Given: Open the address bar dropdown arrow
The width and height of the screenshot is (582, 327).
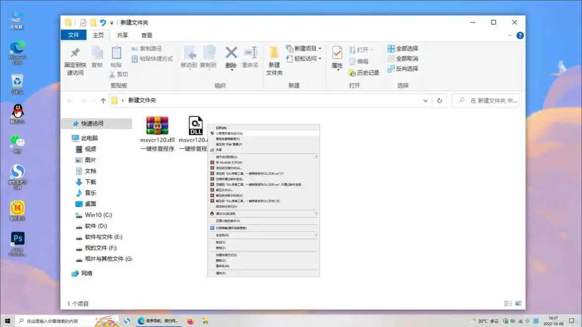Looking at the screenshot, I should point(426,100).
